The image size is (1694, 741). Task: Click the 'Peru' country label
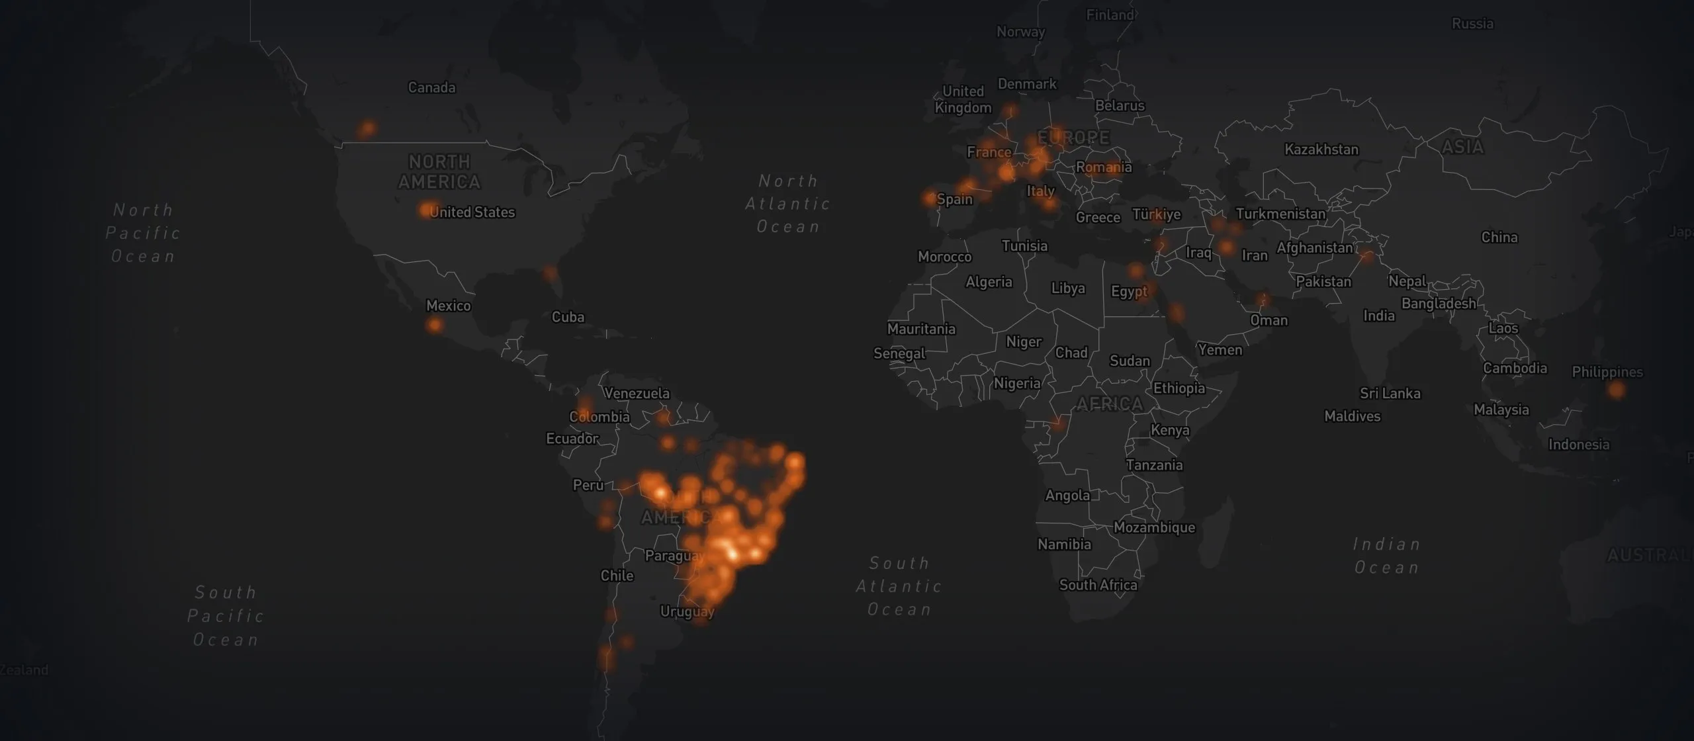(x=588, y=486)
